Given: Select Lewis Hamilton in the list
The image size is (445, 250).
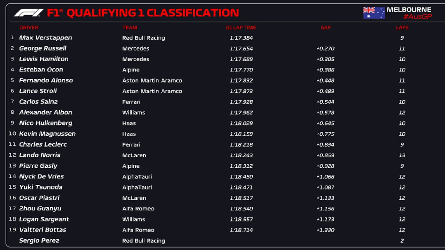Looking at the screenshot, I should [x=44, y=59].
